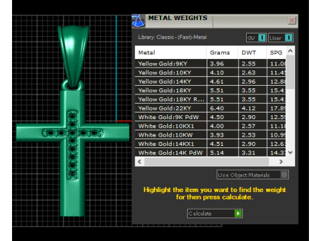Viewport: 321px width, 241px height.
Task: Select the White Gold:9K PdW row
Action: pyautogui.click(x=210, y=117)
